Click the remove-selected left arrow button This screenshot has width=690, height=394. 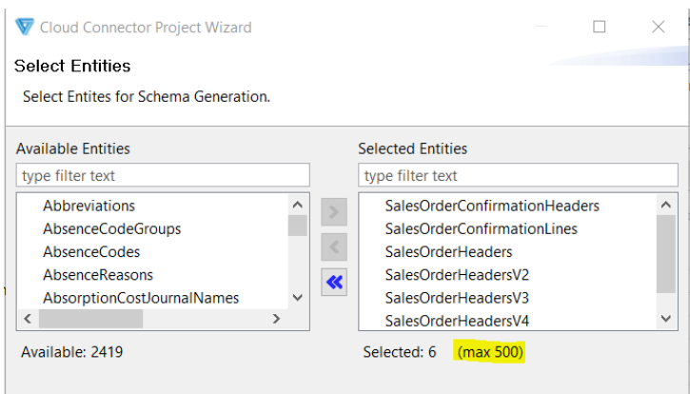(x=334, y=247)
